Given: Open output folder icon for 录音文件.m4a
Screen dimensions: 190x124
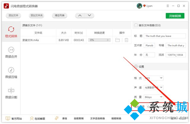Looking at the screenshot, I should [x=117, y=40].
